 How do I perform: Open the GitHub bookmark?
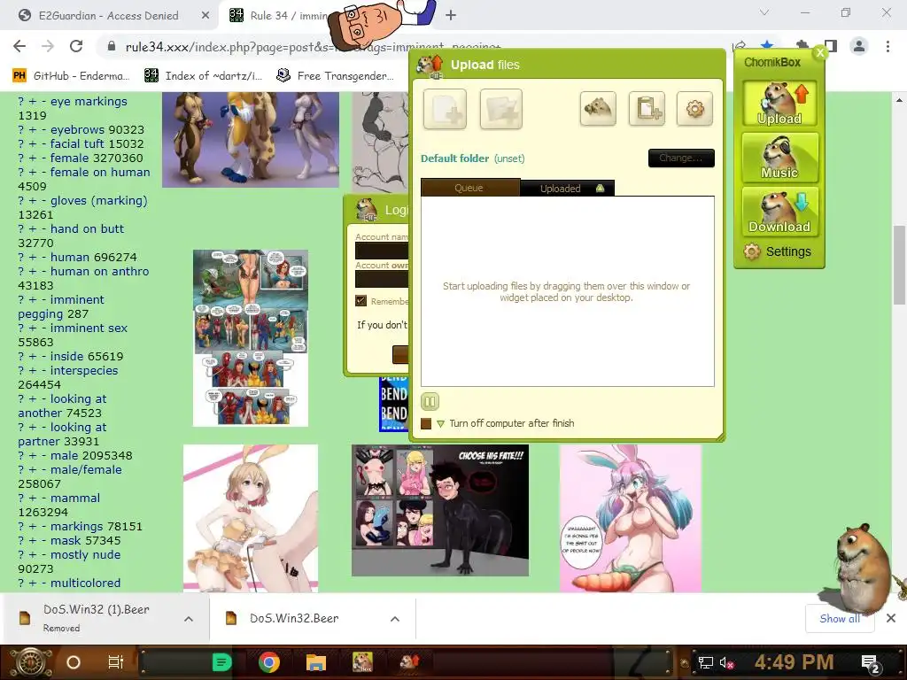[71, 76]
